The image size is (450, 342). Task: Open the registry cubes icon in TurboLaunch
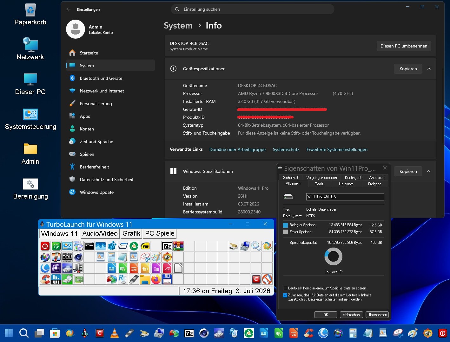(112, 246)
